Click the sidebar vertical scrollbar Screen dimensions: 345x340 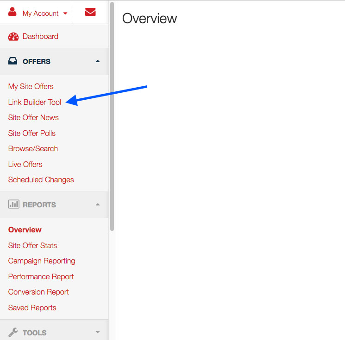pyautogui.click(x=112, y=116)
